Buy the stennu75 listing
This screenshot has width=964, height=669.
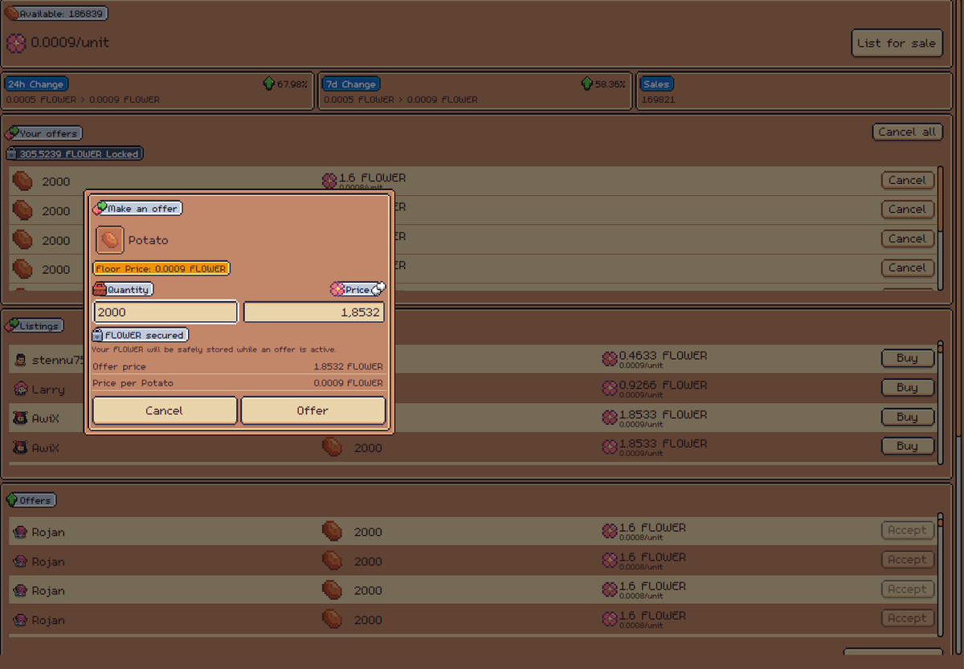908,358
